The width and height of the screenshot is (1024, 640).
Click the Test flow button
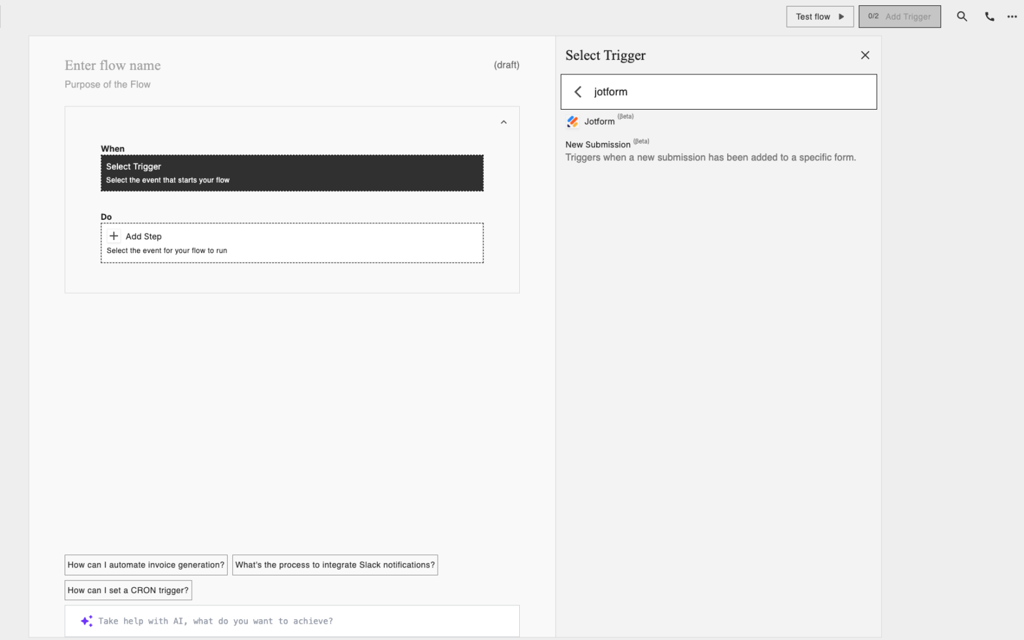pyautogui.click(x=819, y=17)
